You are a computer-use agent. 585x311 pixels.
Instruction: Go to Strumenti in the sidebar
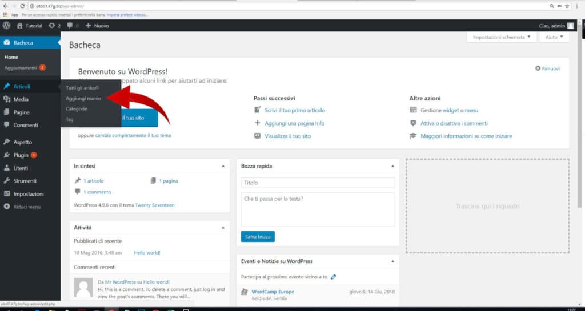[25, 181]
